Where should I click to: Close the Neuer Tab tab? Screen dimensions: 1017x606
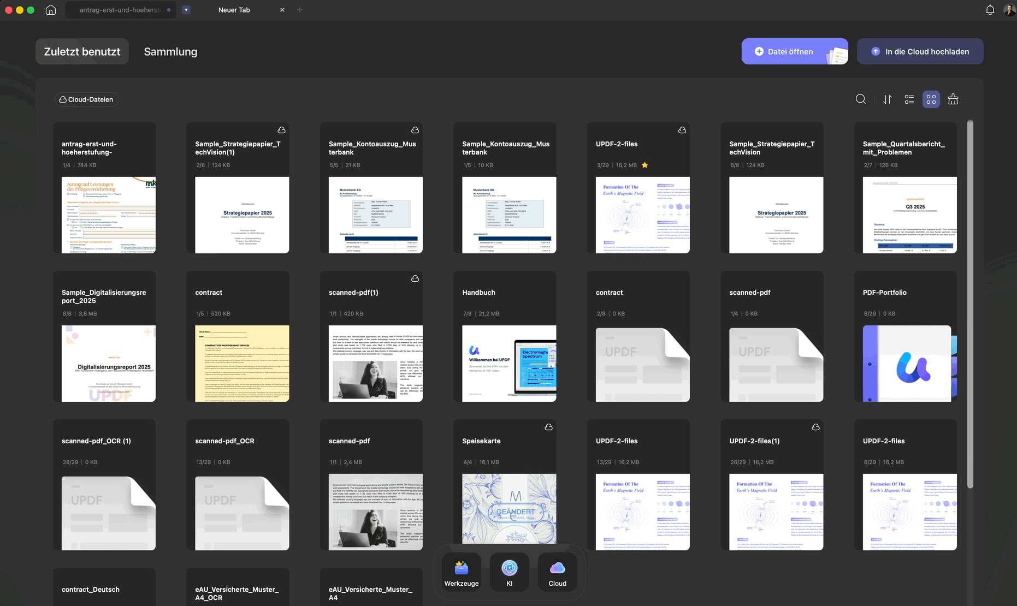(x=282, y=10)
